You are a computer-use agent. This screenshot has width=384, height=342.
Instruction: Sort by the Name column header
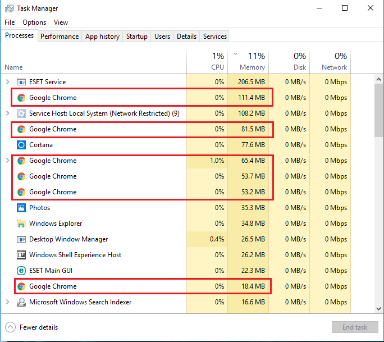click(94, 62)
